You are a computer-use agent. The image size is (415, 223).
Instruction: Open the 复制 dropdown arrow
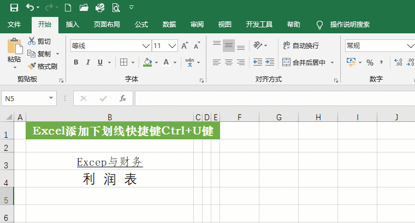click(57, 54)
